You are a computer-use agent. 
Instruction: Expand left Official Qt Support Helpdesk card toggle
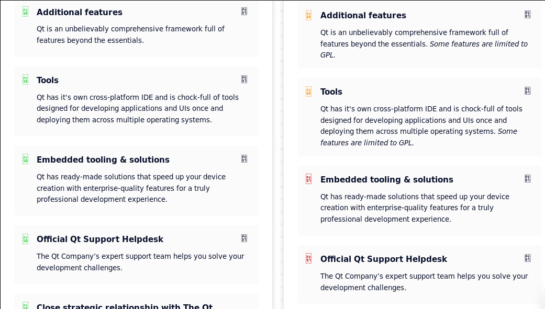point(244,238)
